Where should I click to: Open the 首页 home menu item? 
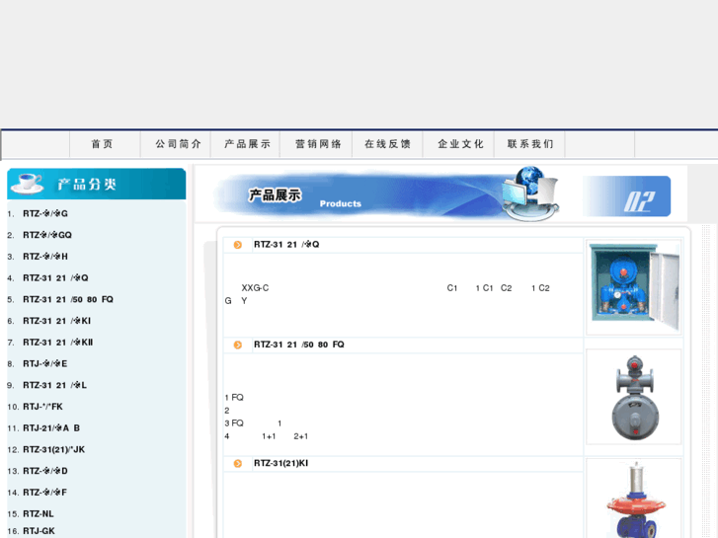point(102,144)
